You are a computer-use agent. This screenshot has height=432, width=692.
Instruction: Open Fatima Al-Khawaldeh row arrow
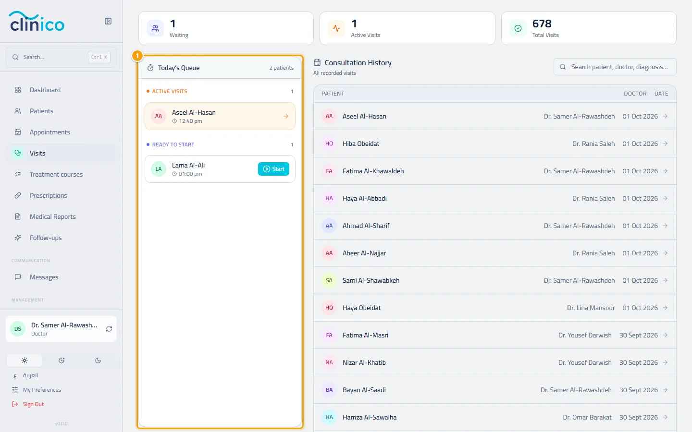click(665, 171)
